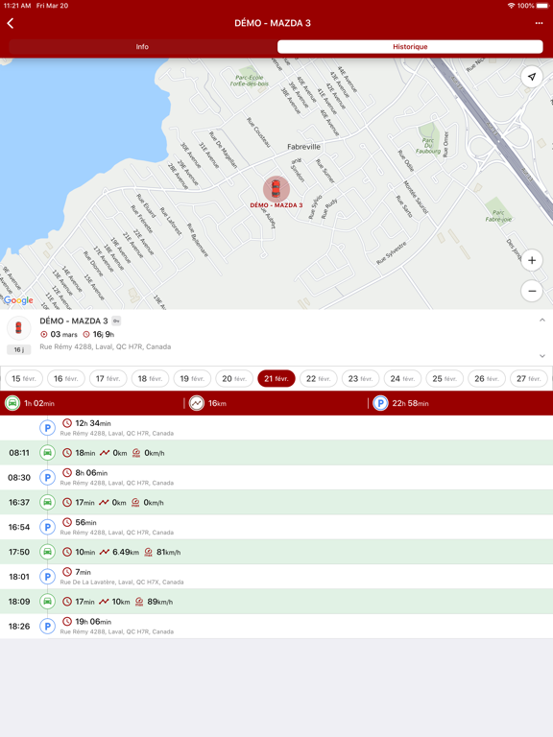This screenshot has width=553, height=737.
Task: Select the 10km distance in 18:09 row
Action: click(121, 602)
